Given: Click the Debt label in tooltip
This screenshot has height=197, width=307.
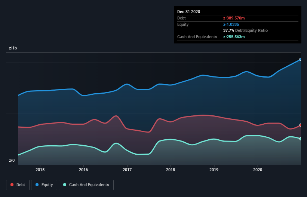Looking at the screenshot, I should click(181, 18).
